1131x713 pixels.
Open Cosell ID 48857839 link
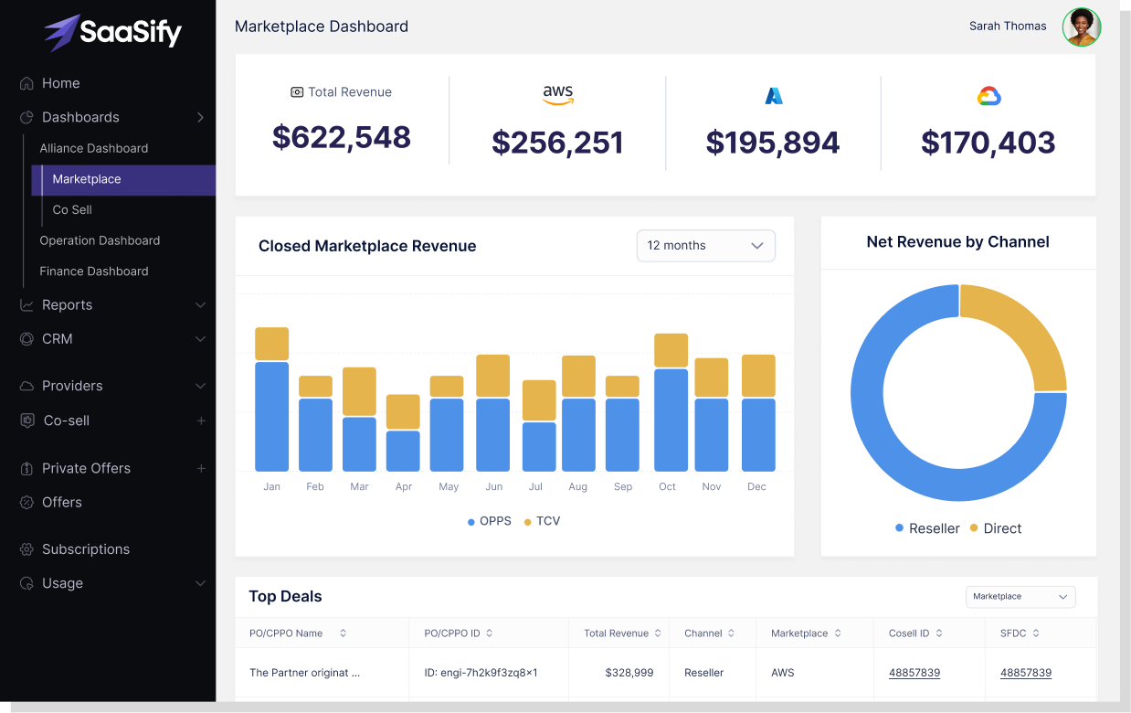pyautogui.click(x=914, y=673)
